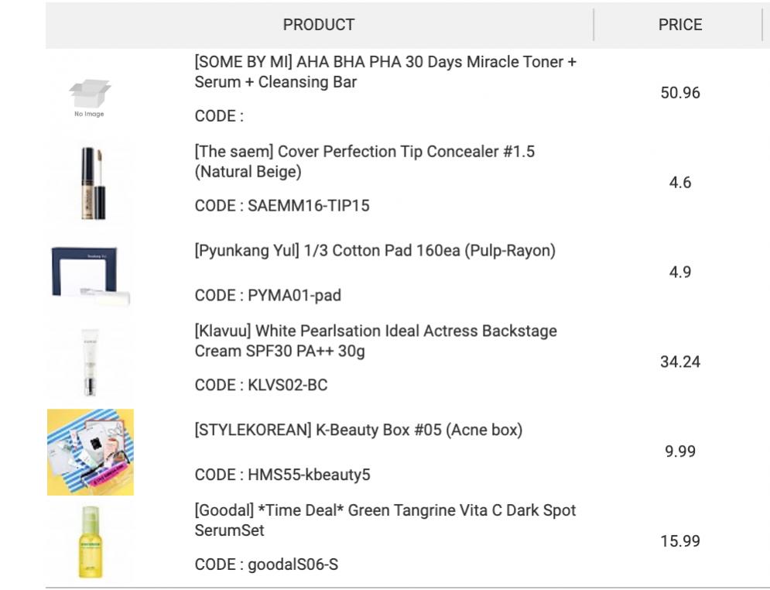Open the Tip Concealer product thumbnail

coord(91,184)
